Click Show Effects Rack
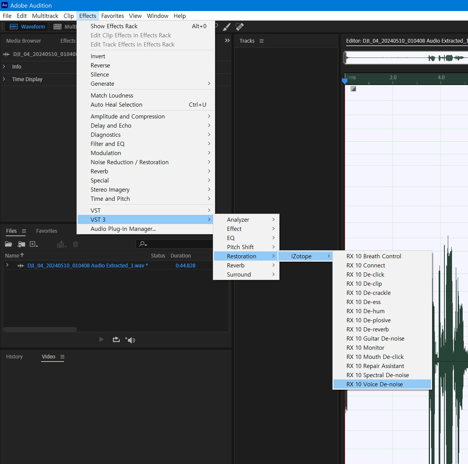 point(145,26)
